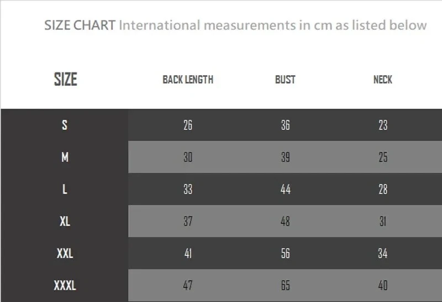The height and width of the screenshot is (302, 442).
Task: Click neck value 28 in L row
Action: 383,189
